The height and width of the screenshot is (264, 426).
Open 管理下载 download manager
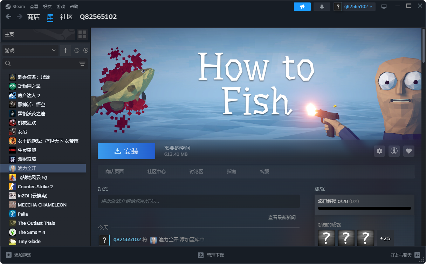point(211,255)
